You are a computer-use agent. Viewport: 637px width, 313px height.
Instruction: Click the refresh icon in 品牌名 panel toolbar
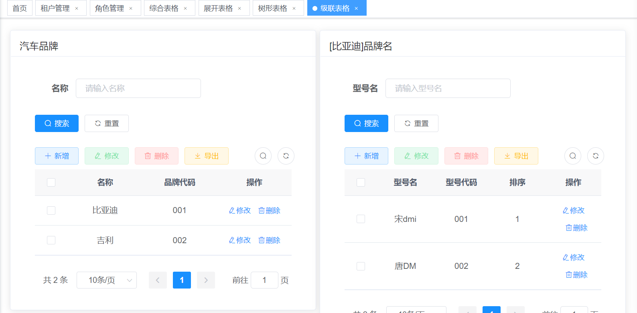[x=596, y=156]
